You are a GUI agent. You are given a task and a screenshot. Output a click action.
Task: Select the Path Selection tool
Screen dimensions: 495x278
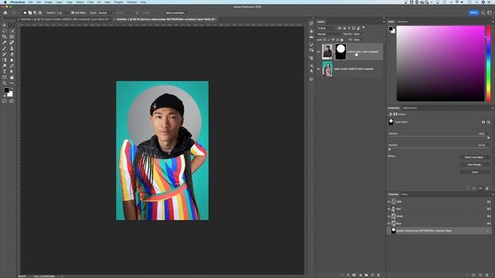click(12, 72)
